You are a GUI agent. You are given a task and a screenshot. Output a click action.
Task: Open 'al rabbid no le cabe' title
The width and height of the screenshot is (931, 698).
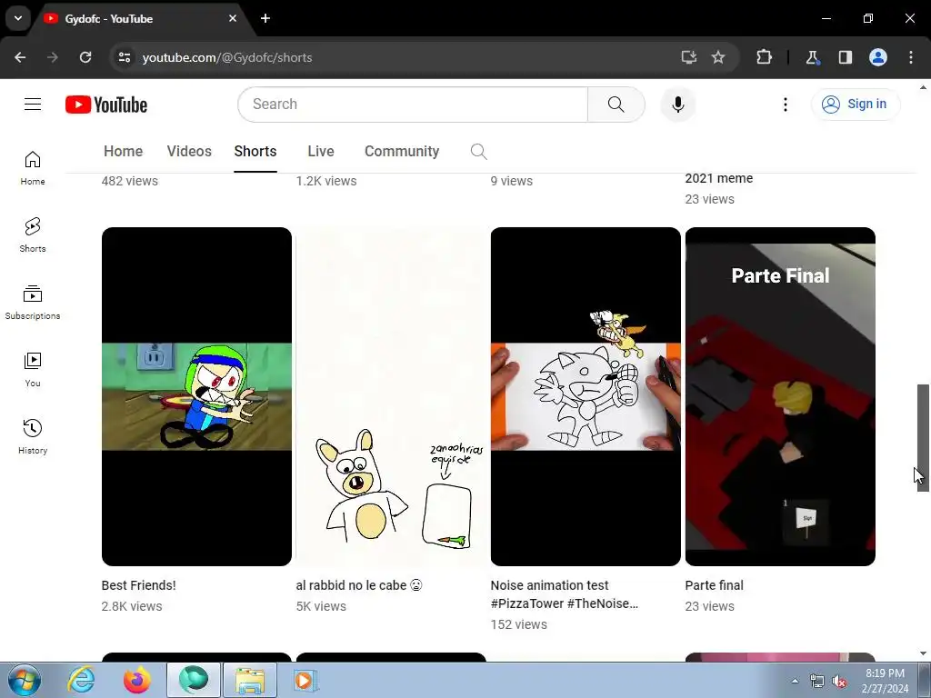coord(358,585)
